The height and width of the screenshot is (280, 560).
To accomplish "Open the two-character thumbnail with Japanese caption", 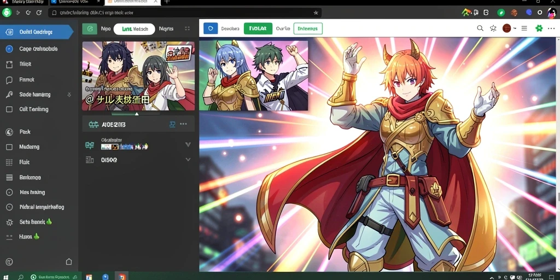I will pyautogui.click(x=138, y=76).
